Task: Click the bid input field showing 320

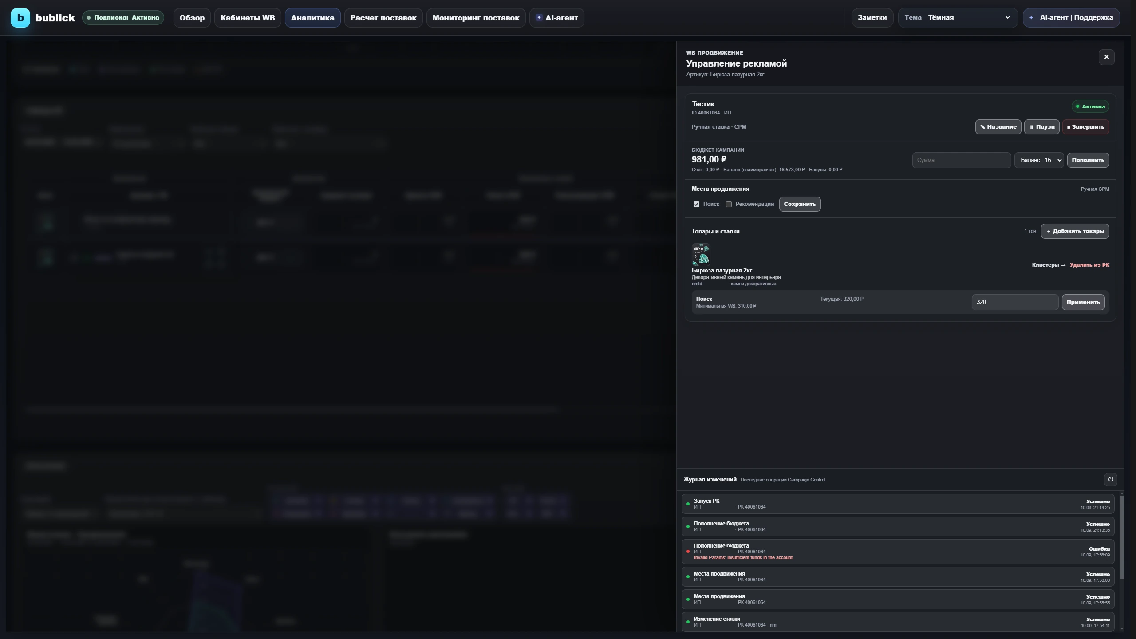Action: click(1014, 302)
